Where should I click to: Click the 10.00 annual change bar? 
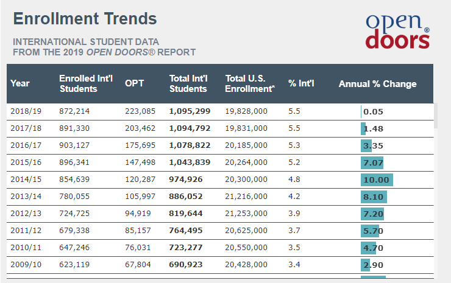(377, 180)
